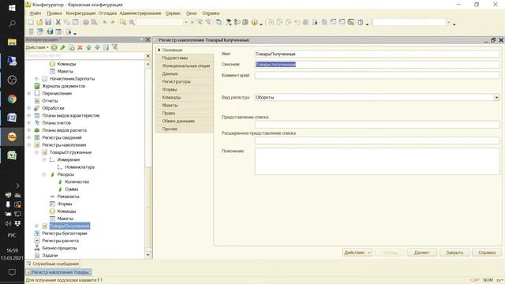Screen dimensions: 505x284
Task: Open the Файл menu
Action: tap(35, 13)
